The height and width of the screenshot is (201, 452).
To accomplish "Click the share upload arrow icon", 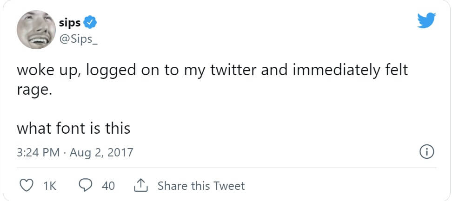I will pos(140,186).
